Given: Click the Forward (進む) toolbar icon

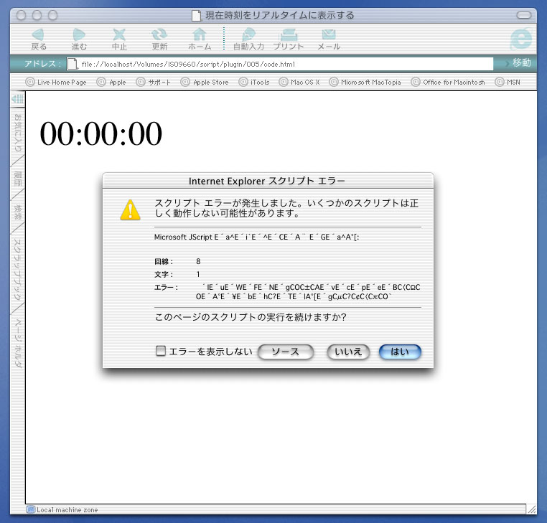Looking at the screenshot, I should [79, 34].
